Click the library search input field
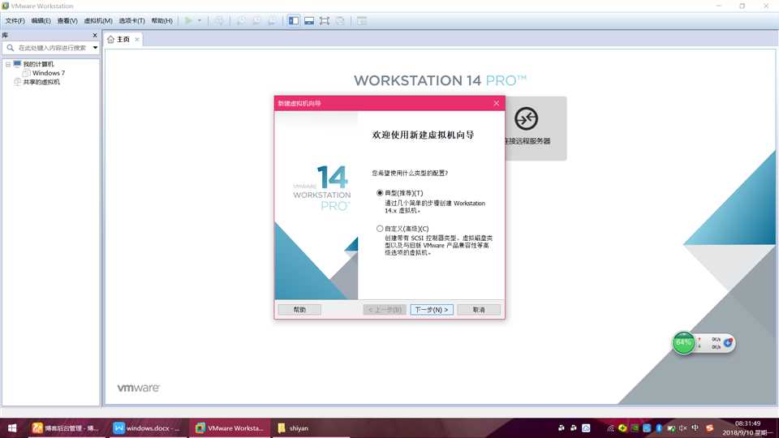The width and height of the screenshot is (779, 438). coord(52,48)
